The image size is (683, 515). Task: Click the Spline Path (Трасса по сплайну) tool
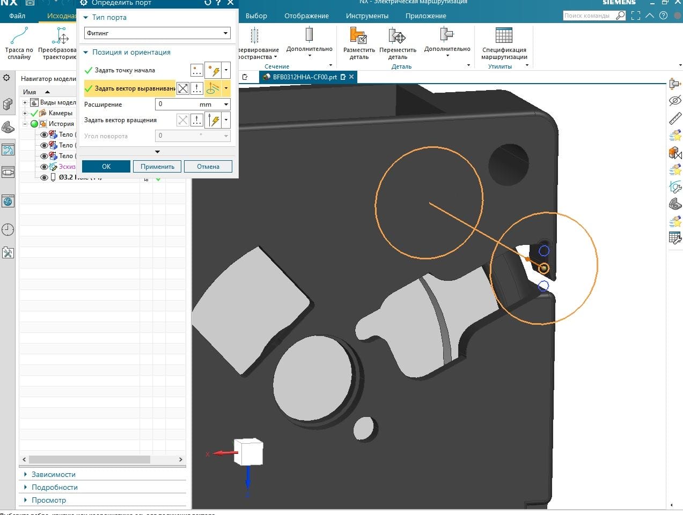[x=19, y=43]
